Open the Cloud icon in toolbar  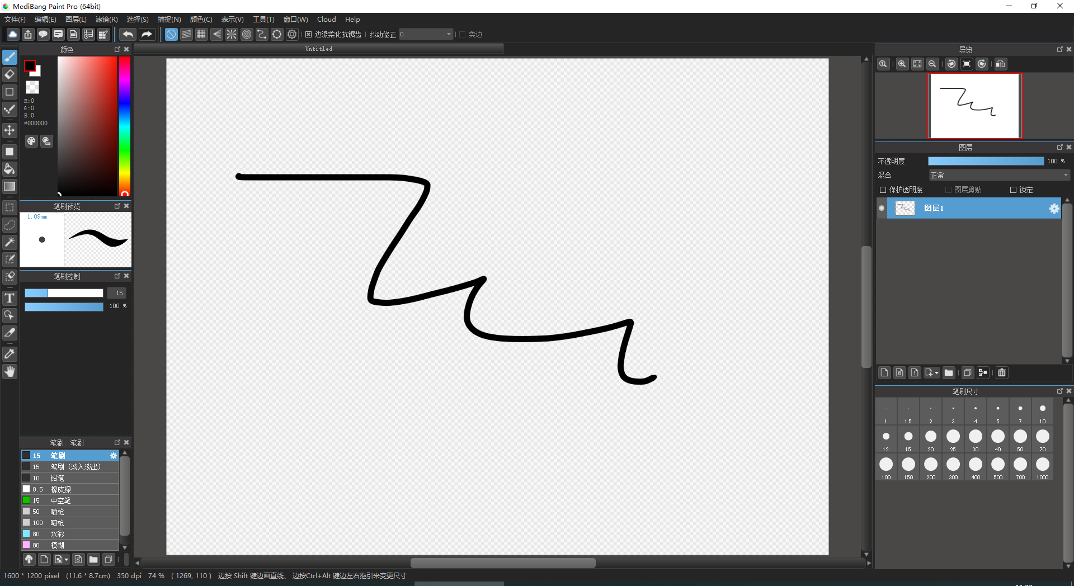tap(13, 34)
